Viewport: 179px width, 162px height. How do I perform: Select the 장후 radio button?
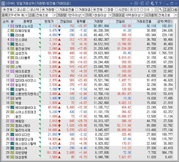[x=141, y=10]
